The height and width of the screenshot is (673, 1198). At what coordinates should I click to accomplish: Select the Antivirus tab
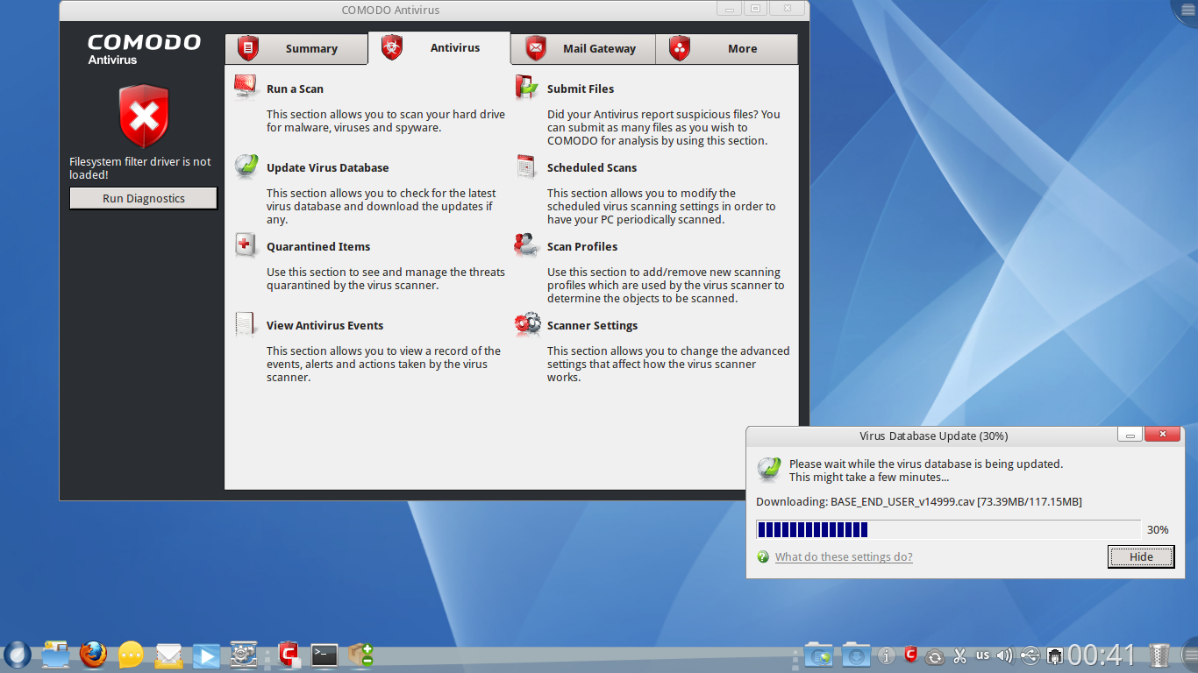point(439,48)
